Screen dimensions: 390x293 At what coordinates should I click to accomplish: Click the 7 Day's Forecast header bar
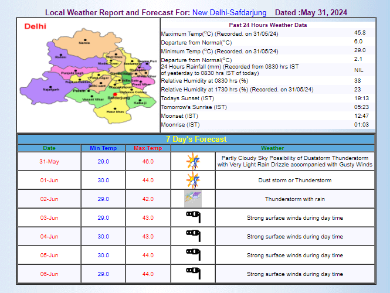pyautogui.click(x=196, y=139)
